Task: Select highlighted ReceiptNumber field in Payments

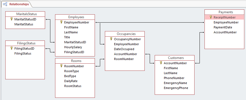Action: point(224,17)
